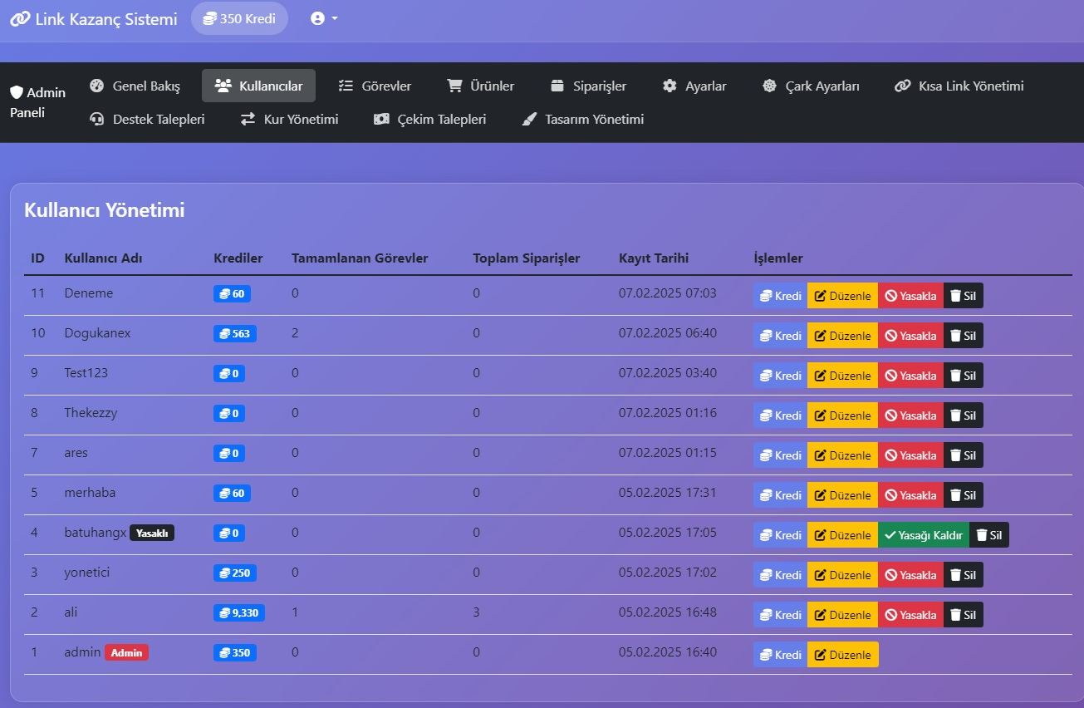This screenshot has height=708, width=1084.
Task: Click Sil for user Dogukanex
Action: click(964, 336)
